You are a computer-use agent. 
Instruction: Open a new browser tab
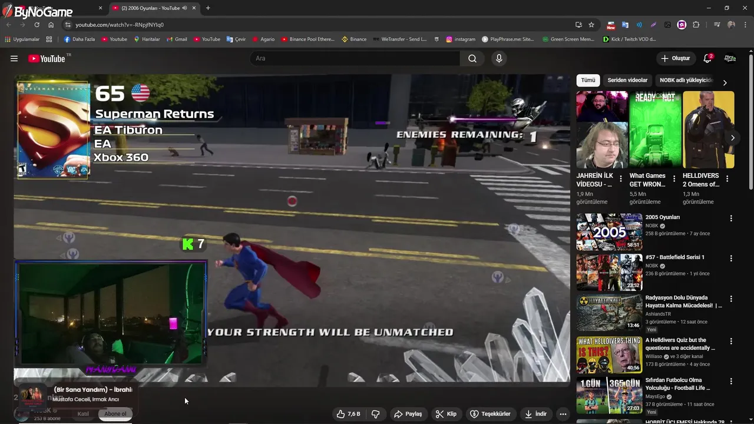pos(208,8)
